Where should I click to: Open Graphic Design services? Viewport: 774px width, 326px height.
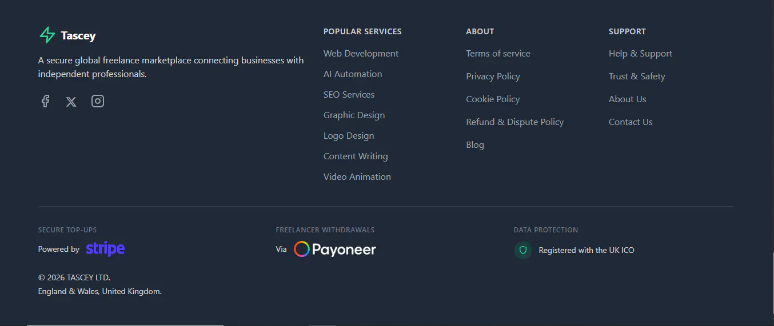click(x=354, y=115)
